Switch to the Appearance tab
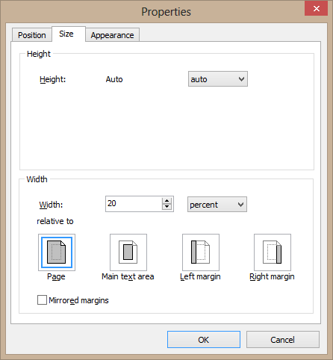This screenshot has width=333, height=360. pos(112,35)
